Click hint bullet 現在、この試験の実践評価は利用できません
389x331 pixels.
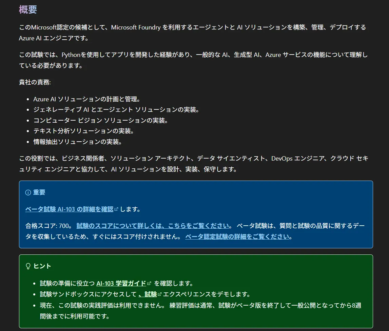(x=200, y=311)
